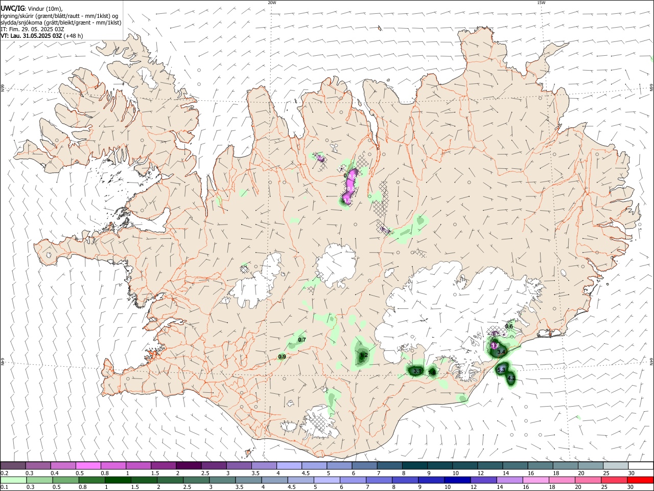
Task: Pick the light green 0.1 rain scale swatch
Action: pyautogui.click(x=14, y=480)
